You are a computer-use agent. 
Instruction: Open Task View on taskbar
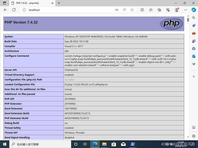point(85,144)
